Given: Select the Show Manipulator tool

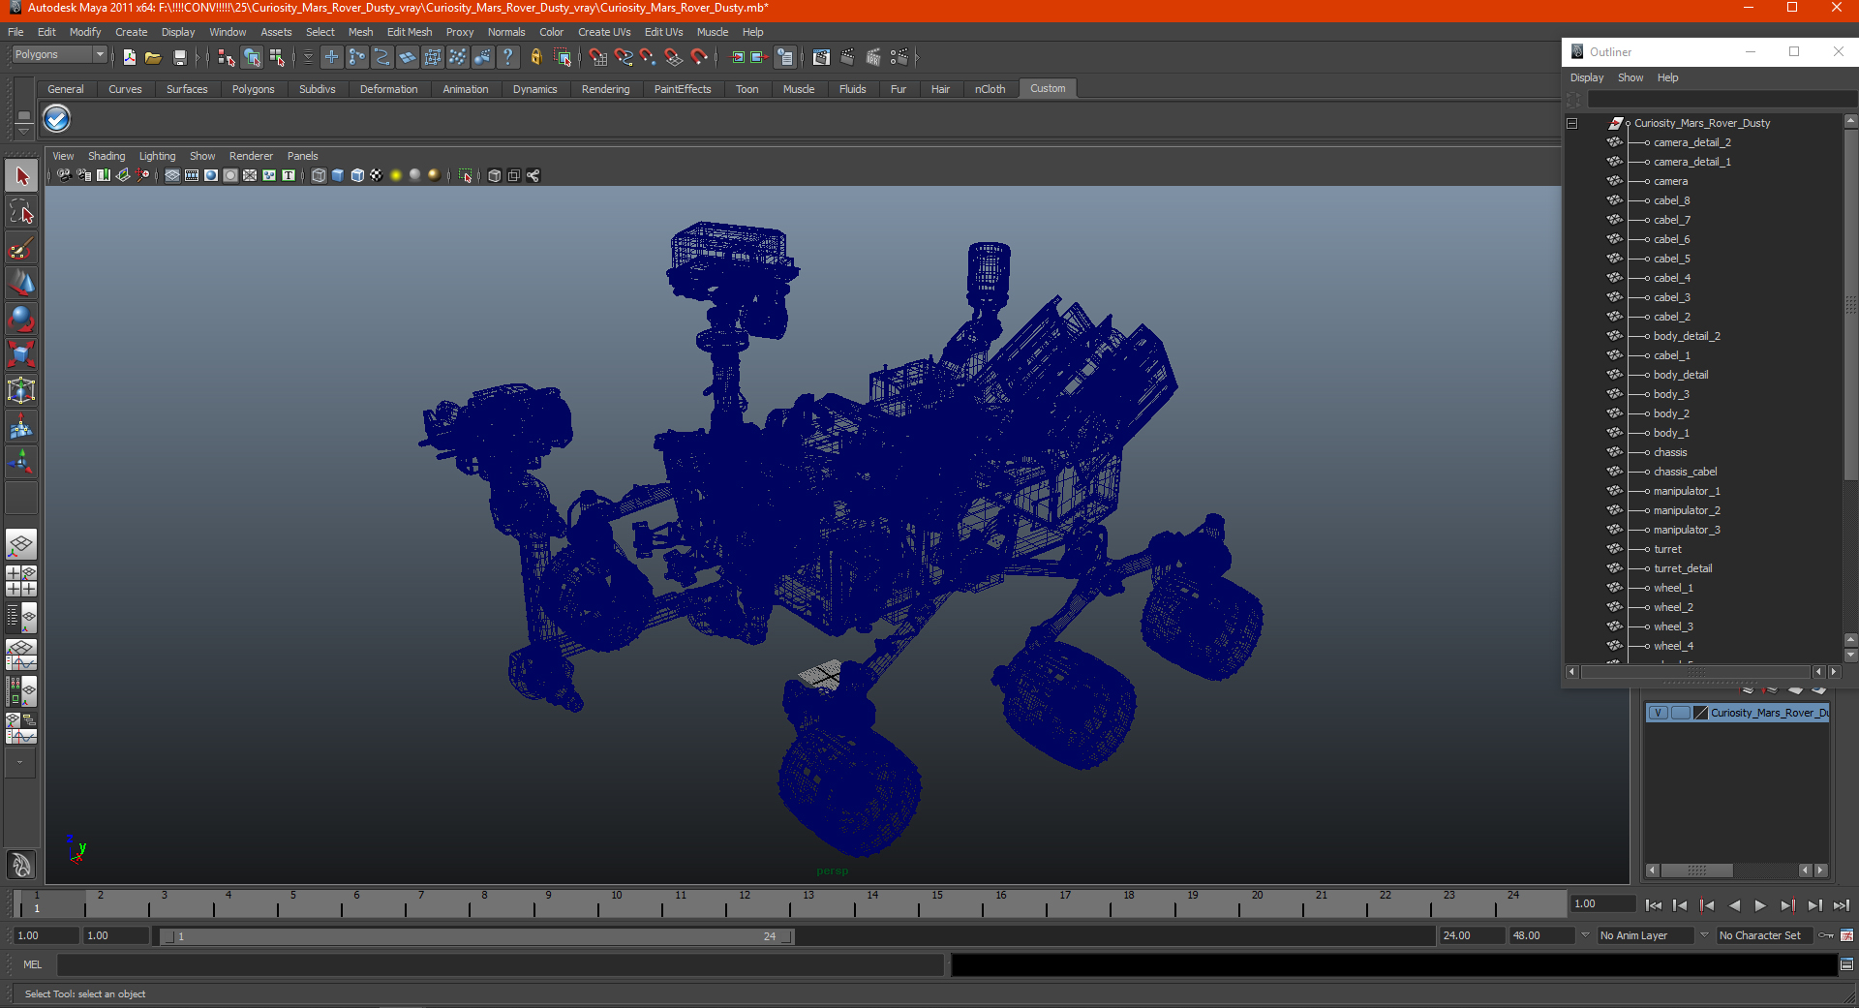Looking at the screenshot, I should tap(21, 462).
